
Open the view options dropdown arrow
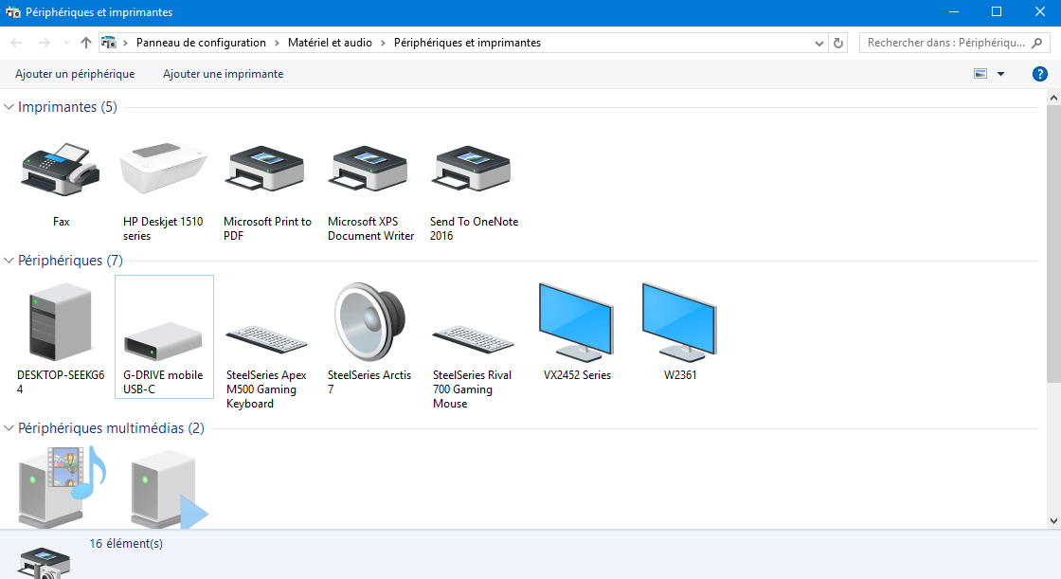(x=1000, y=74)
